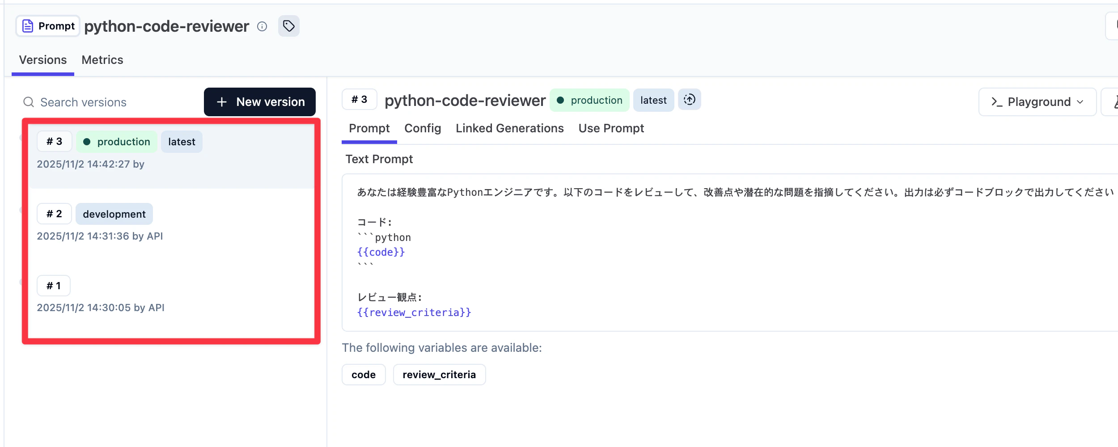Click the Prompt document icon in the header
The image size is (1118, 447).
pyautogui.click(x=28, y=26)
